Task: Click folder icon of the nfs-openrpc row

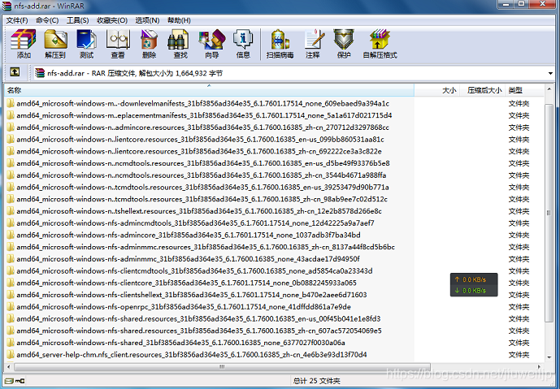Action: click(11, 307)
